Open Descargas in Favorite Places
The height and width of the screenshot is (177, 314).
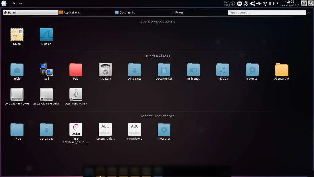coord(135,71)
